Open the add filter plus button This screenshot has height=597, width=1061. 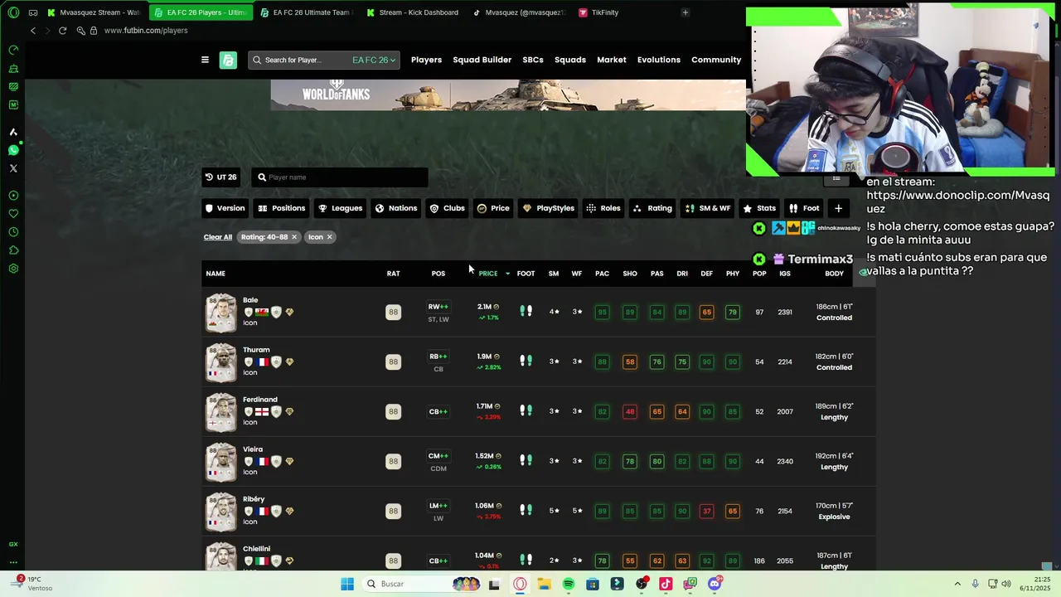tap(838, 208)
